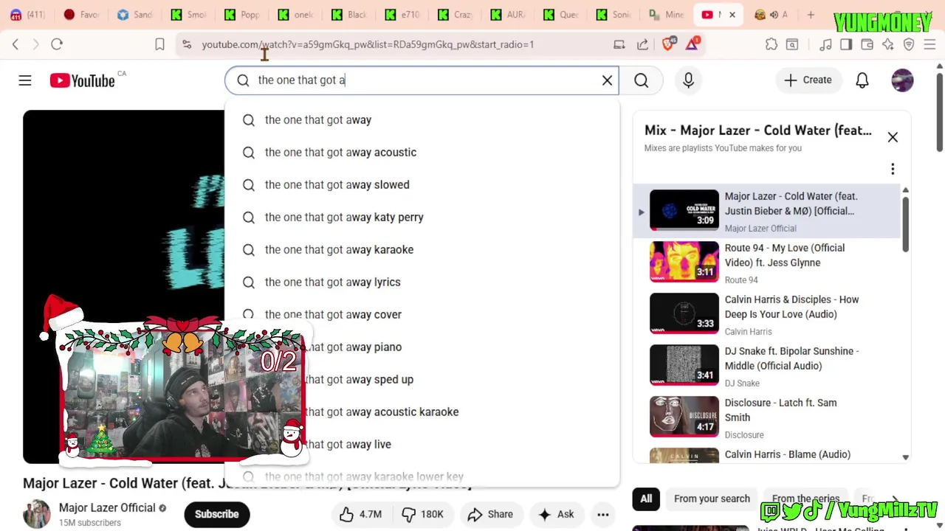Subscribe to Major Lazer Official

[216, 514]
